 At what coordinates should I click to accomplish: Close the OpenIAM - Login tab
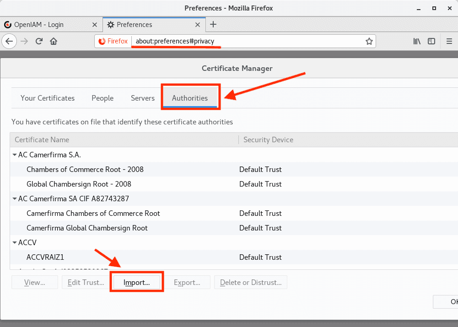[95, 25]
